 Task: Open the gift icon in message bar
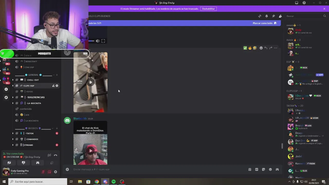click(250, 169)
